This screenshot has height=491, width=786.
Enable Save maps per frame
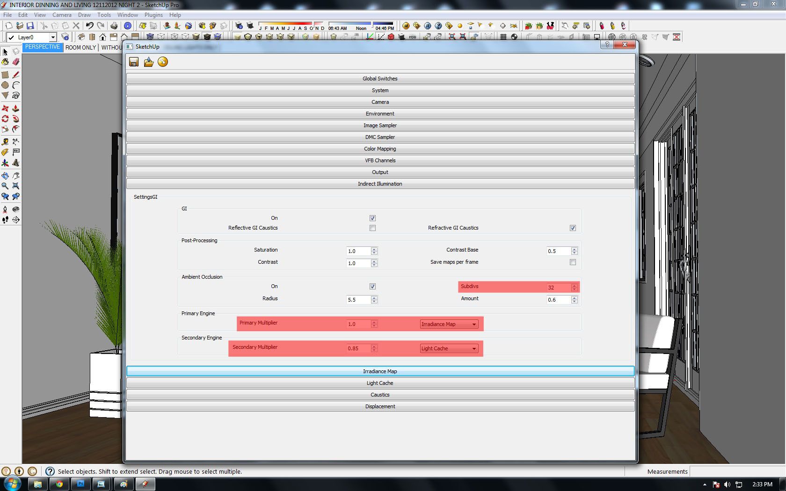pos(573,262)
